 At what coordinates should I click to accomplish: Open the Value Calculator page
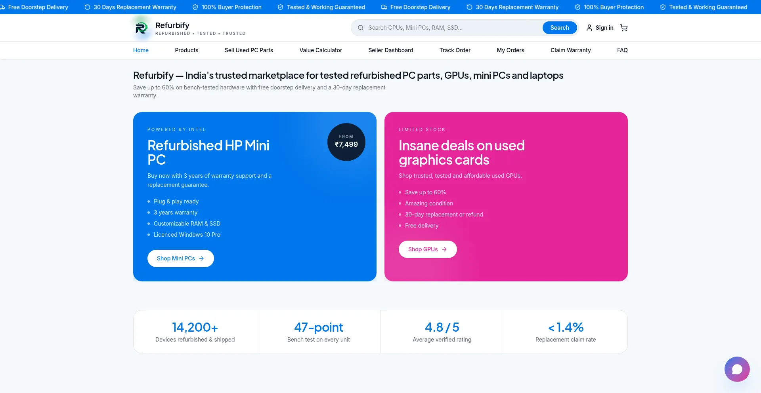321,50
